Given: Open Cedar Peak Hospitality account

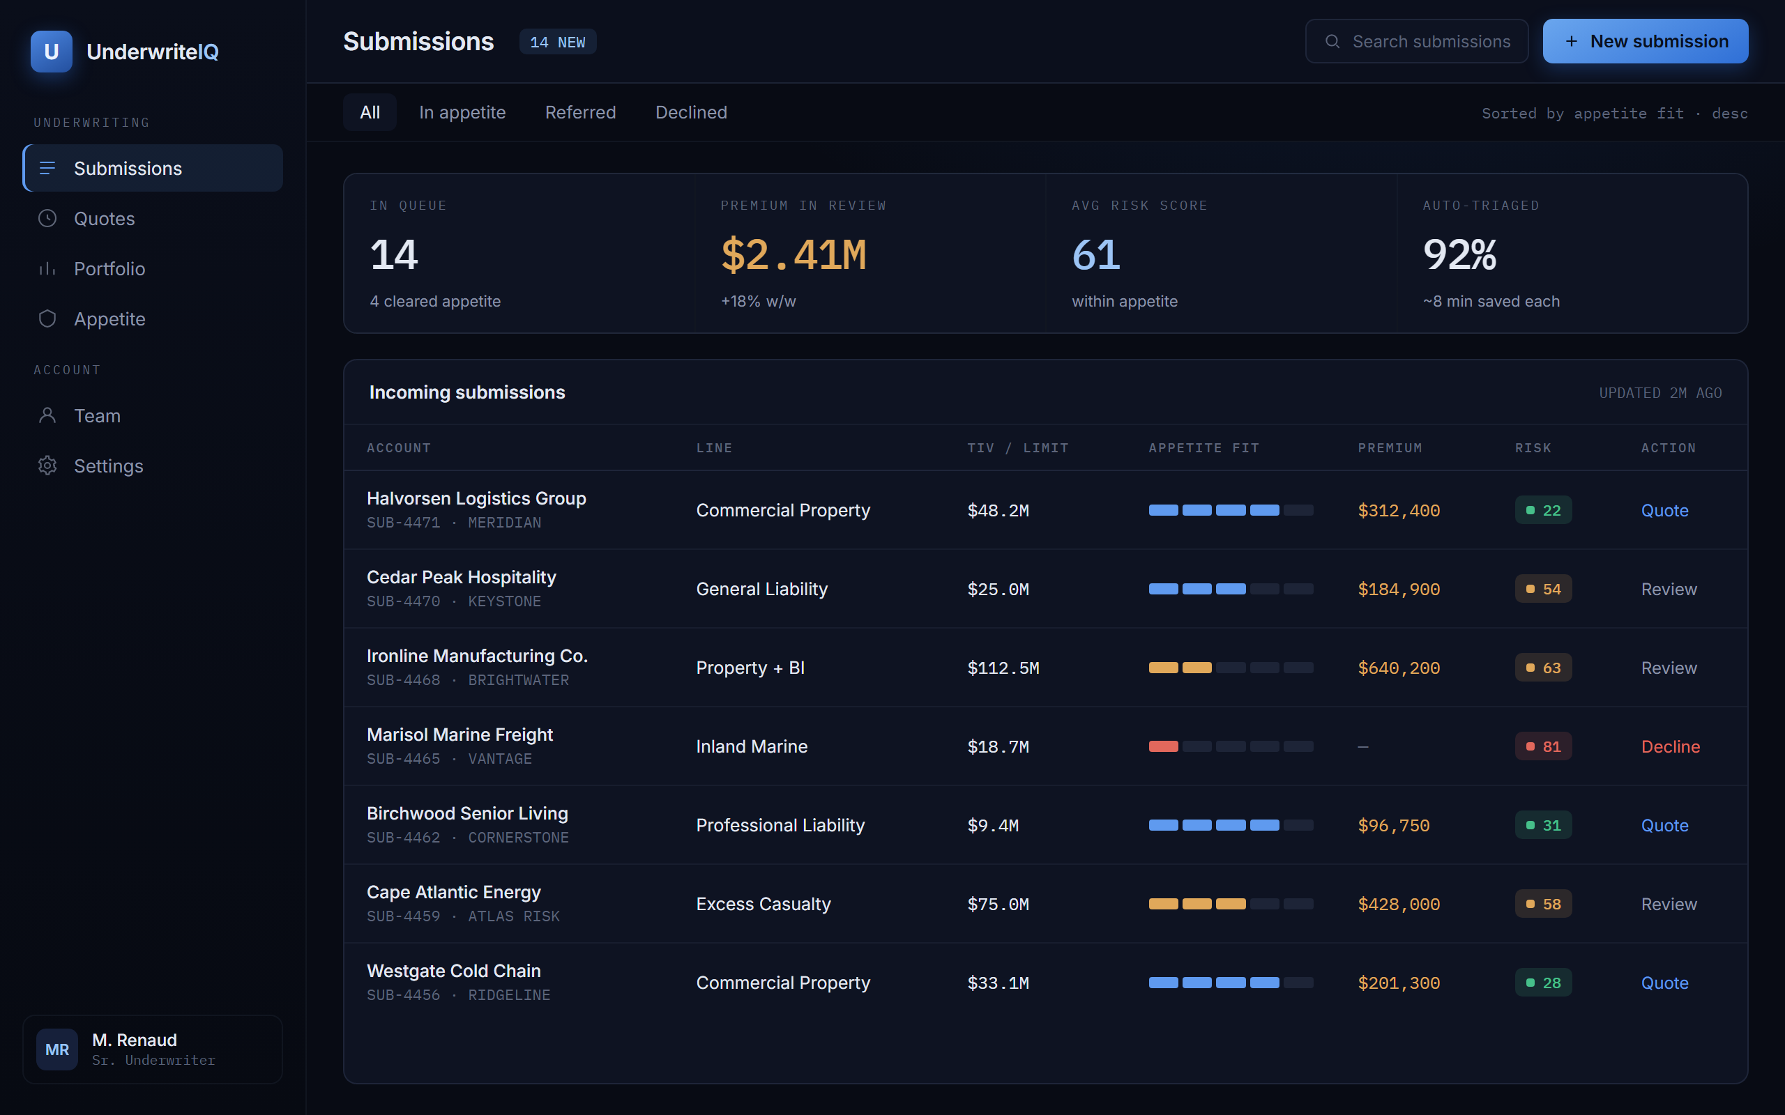Looking at the screenshot, I should click(461, 578).
